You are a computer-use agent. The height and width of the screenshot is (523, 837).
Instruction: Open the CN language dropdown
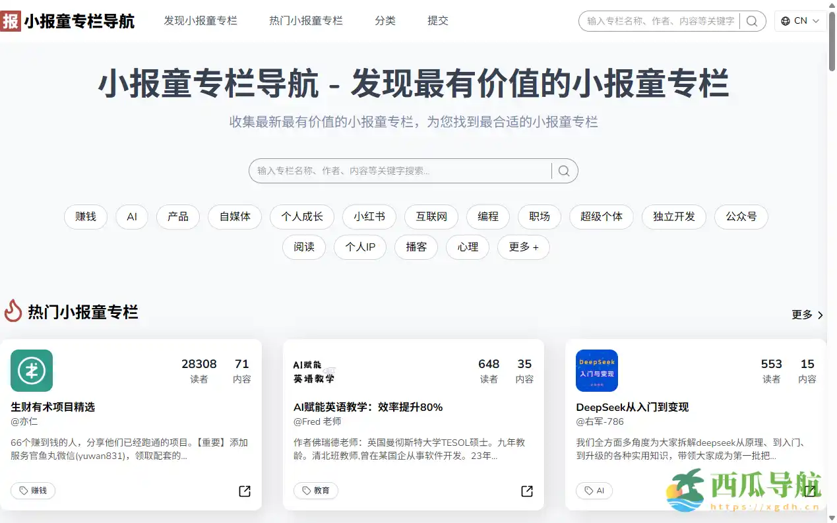click(800, 20)
